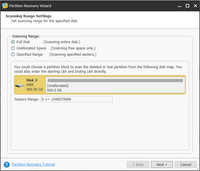Choose Unallocated Space scanning option

coord(13,48)
